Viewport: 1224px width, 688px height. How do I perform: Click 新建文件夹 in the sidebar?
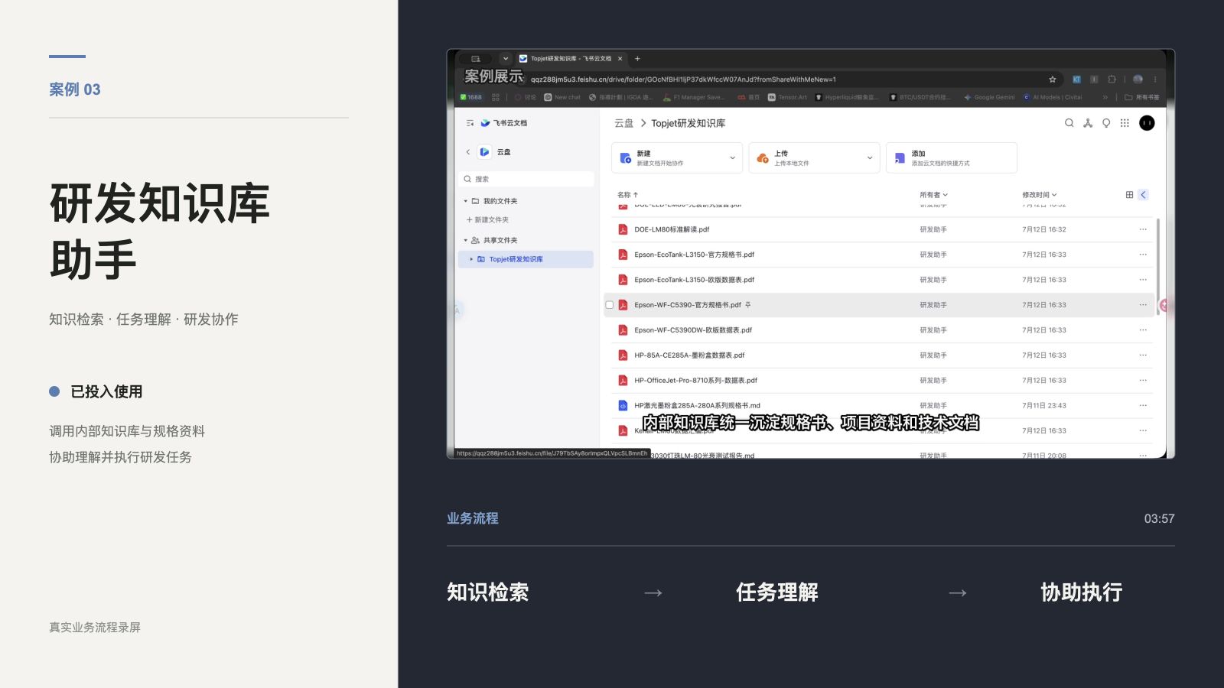click(487, 220)
